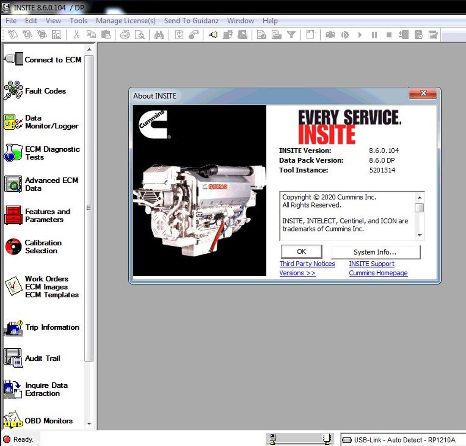Select the Copy icon in the toolbar
This screenshot has height=446, width=466.
click(91, 35)
